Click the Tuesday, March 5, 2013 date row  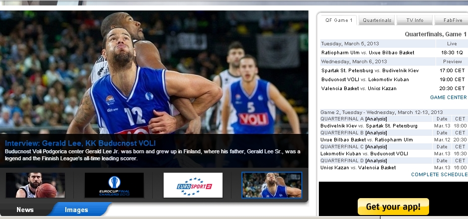coord(378,43)
